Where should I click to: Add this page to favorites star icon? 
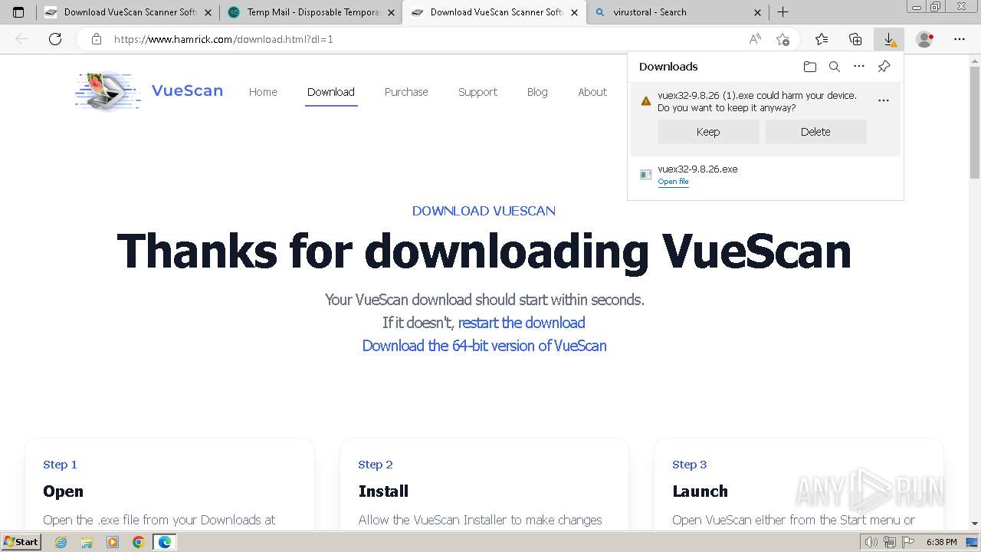pos(783,39)
